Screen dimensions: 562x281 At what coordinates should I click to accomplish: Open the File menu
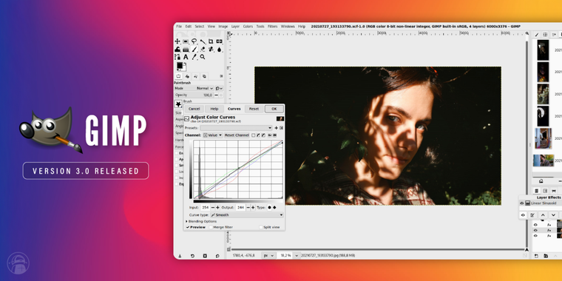point(179,27)
